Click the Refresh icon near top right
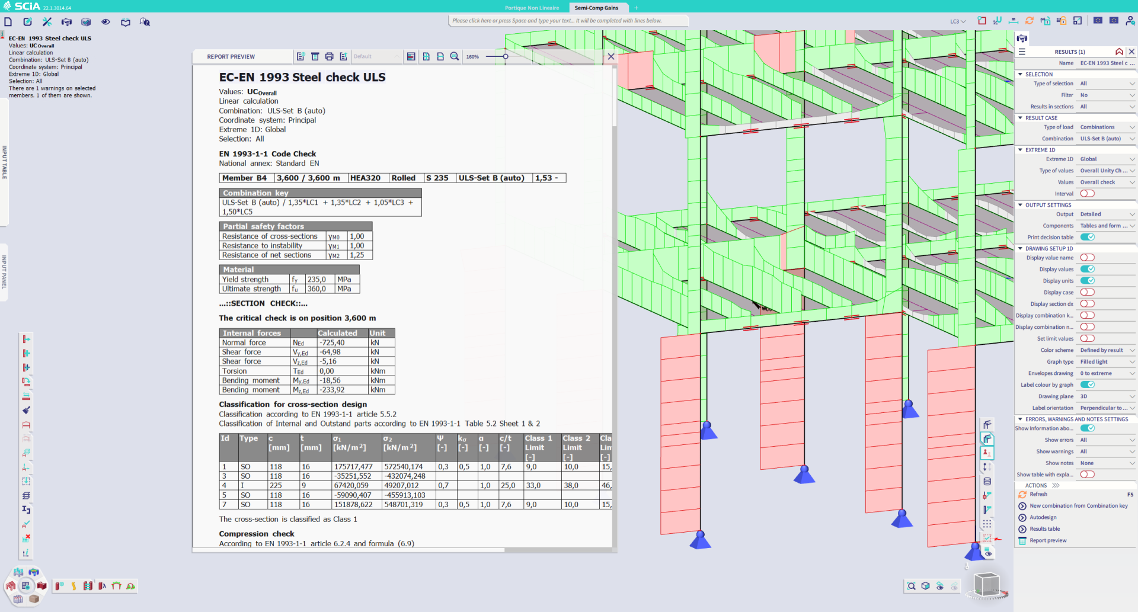Screen dimensions: 1138x612 pyautogui.click(x=1030, y=20)
